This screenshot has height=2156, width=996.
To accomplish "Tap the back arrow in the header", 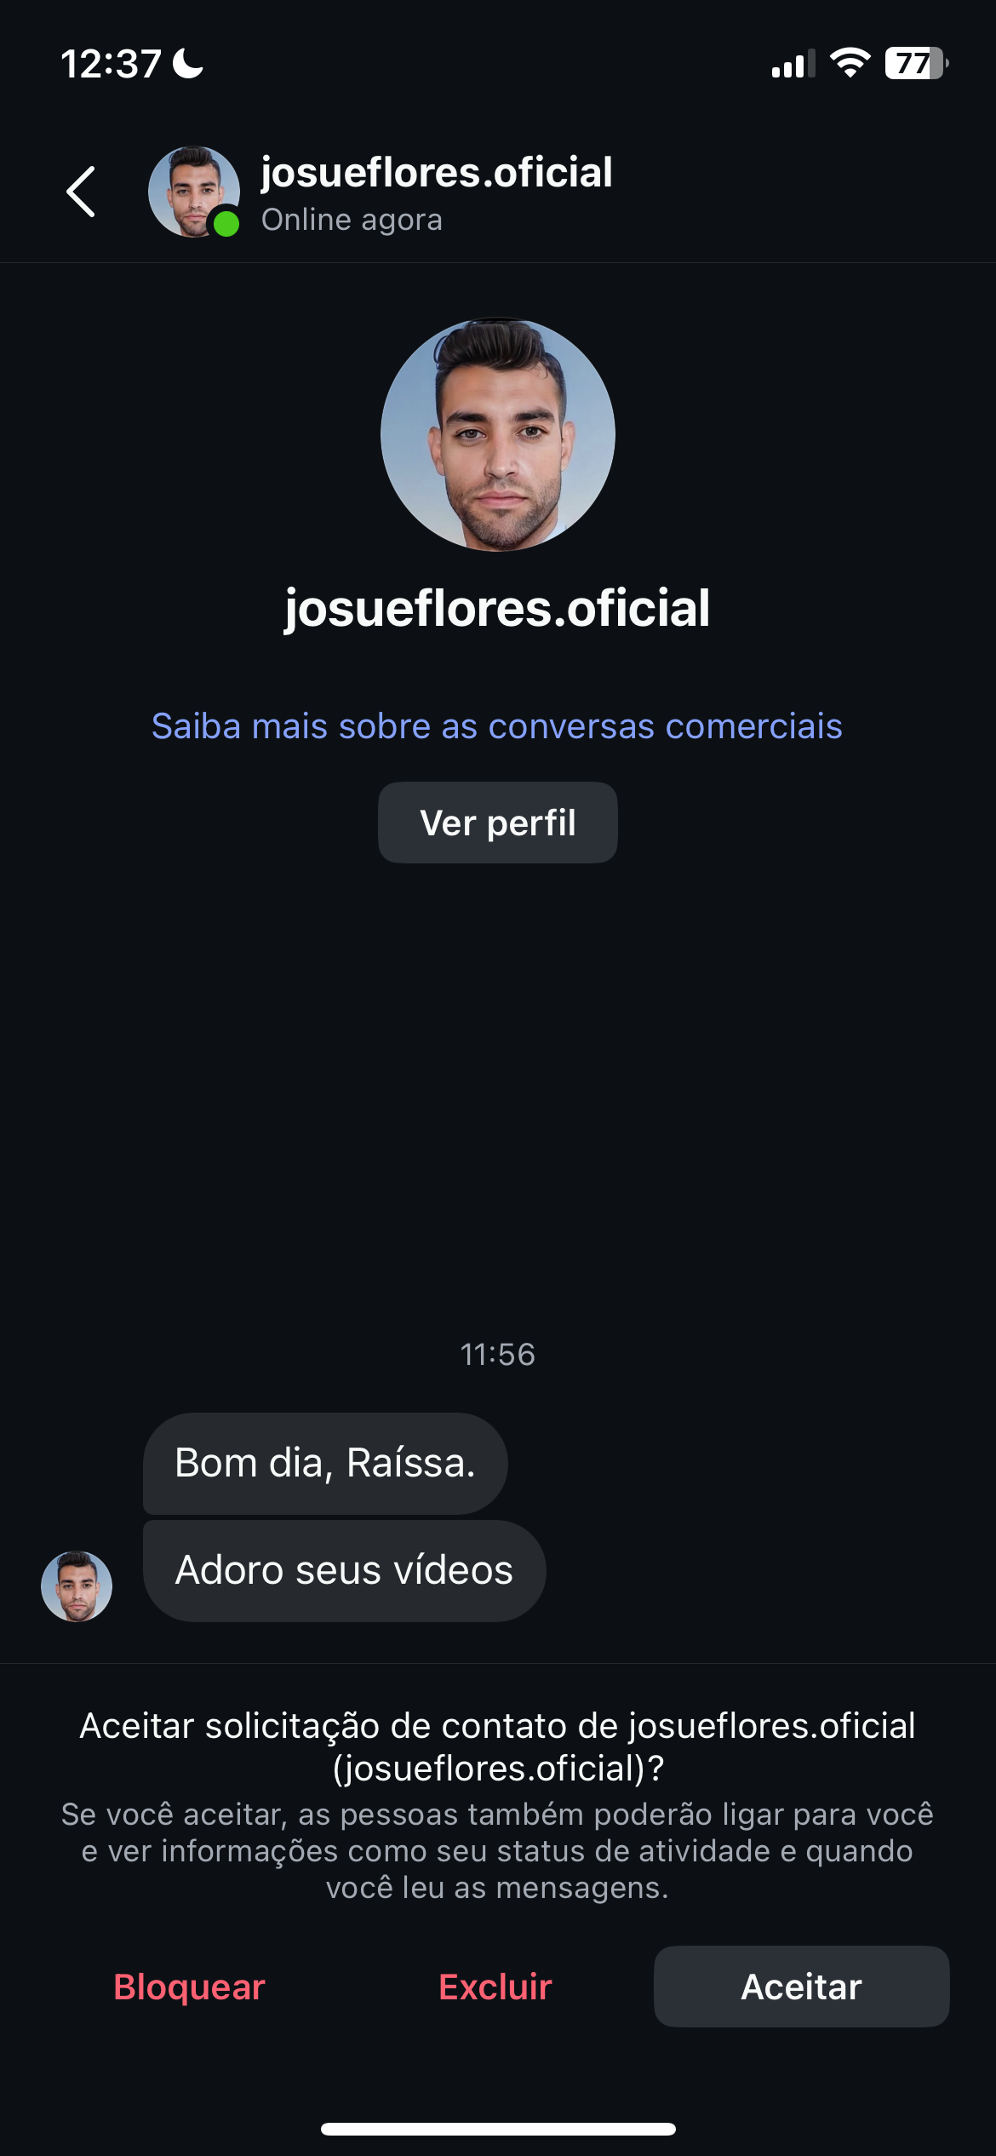I will [x=82, y=192].
